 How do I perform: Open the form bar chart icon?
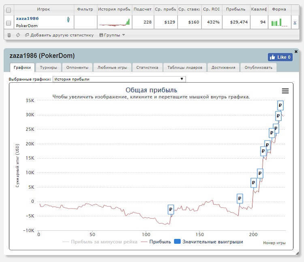click(279, 23)
